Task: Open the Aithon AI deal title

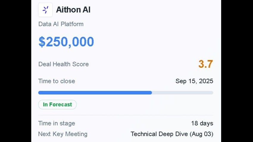Action: (73, 10)
